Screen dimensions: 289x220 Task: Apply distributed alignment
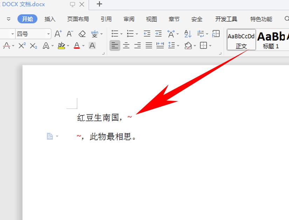coord(160,45)
